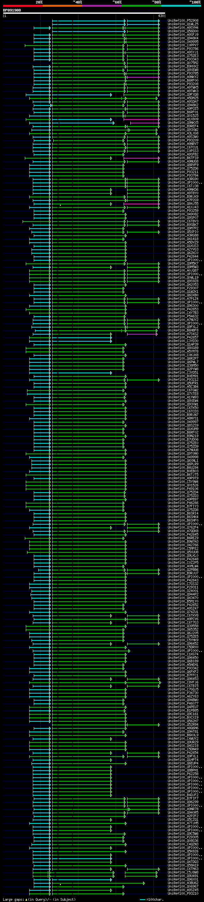
Task: Click the UniRef100_Q9NKX5 label
Action: 183,123
